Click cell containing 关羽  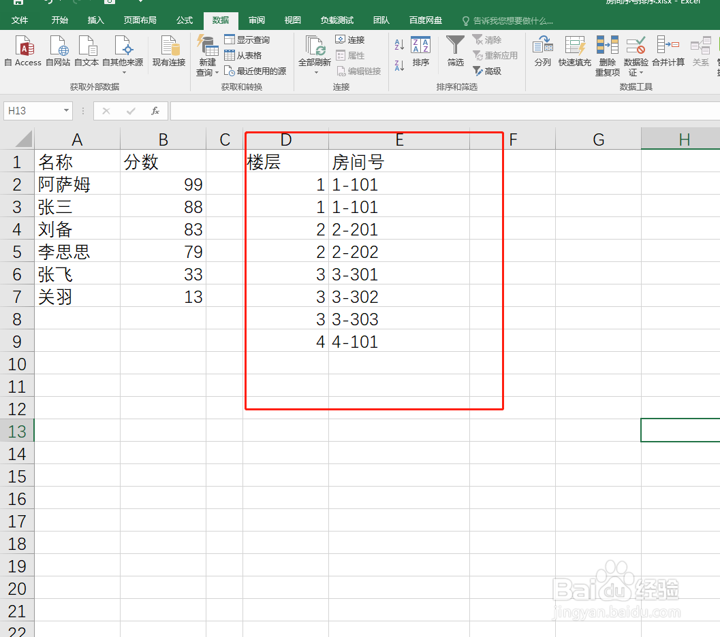click(x=77, y=297)
